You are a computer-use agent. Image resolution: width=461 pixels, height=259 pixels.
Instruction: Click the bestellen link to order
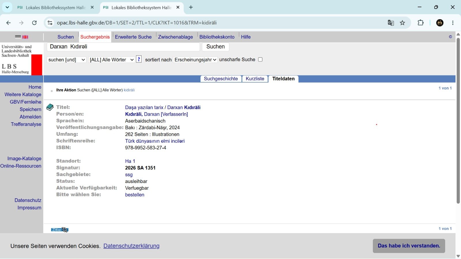point(135,195)
